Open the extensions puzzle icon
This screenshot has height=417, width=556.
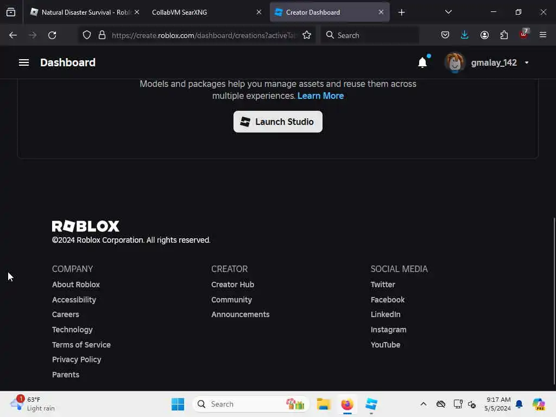[x=504, y=35]
